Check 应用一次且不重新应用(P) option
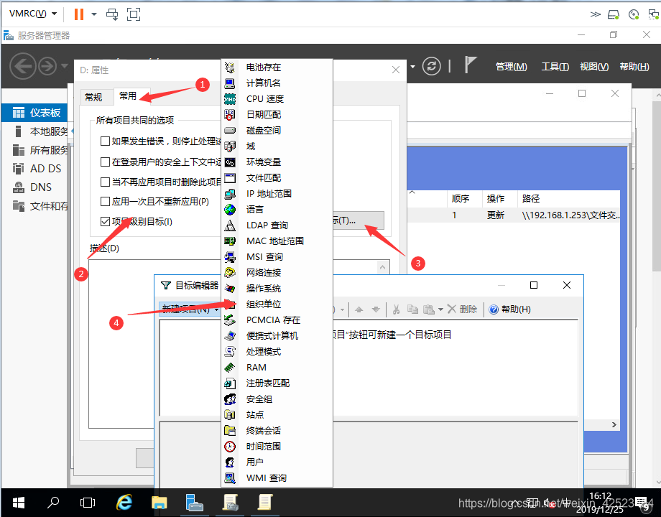Viewport: 661px width, 517px height. click(x=106, y=201)
